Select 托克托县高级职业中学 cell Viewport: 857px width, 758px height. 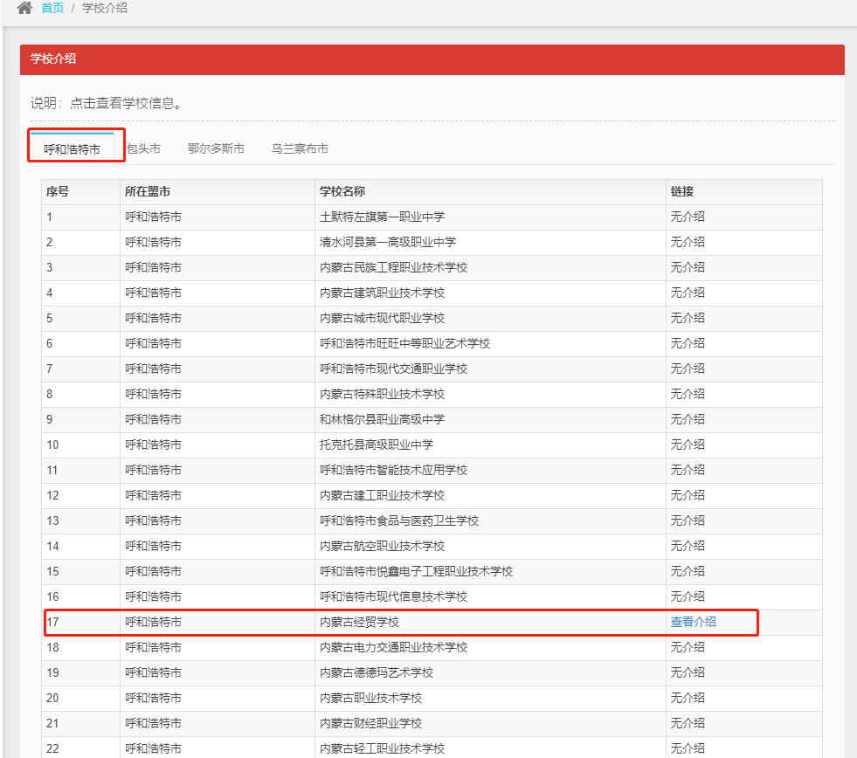coord(490,444)
